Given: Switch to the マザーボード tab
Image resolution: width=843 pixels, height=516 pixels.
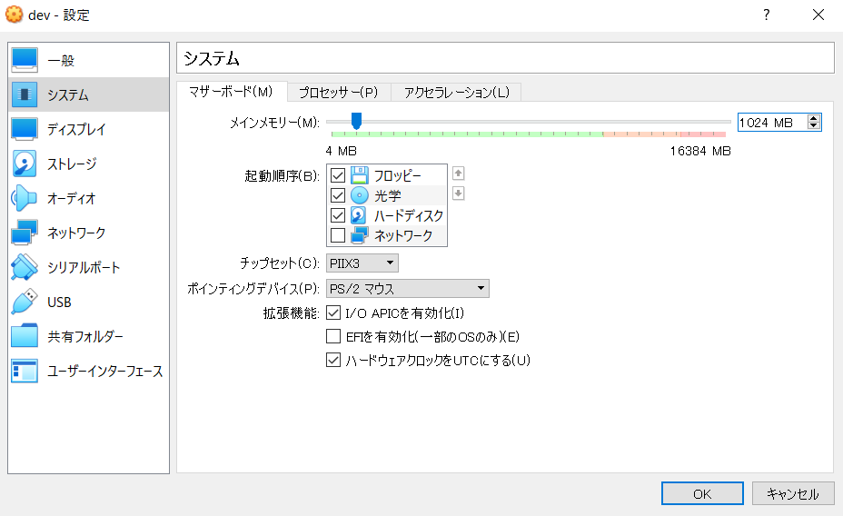Looking at the screenshot, I should (231, 92).
